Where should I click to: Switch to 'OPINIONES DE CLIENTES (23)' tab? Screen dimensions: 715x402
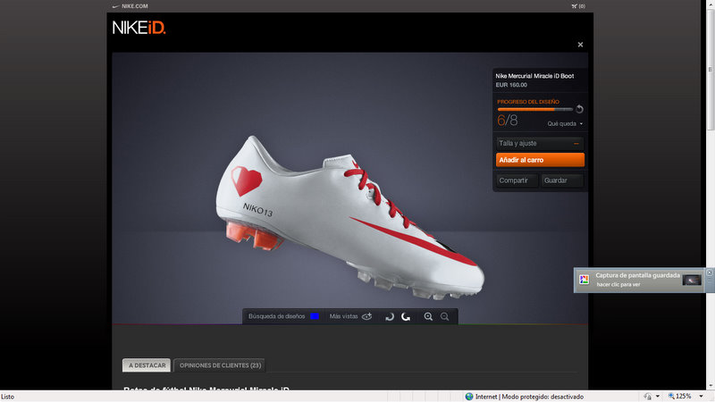point(220,365)
